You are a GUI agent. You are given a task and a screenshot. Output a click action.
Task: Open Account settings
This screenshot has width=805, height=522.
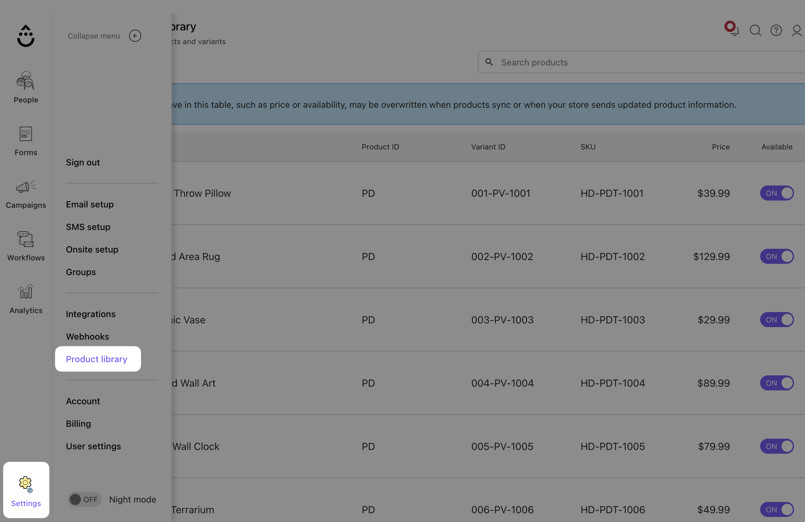(83, 401)
